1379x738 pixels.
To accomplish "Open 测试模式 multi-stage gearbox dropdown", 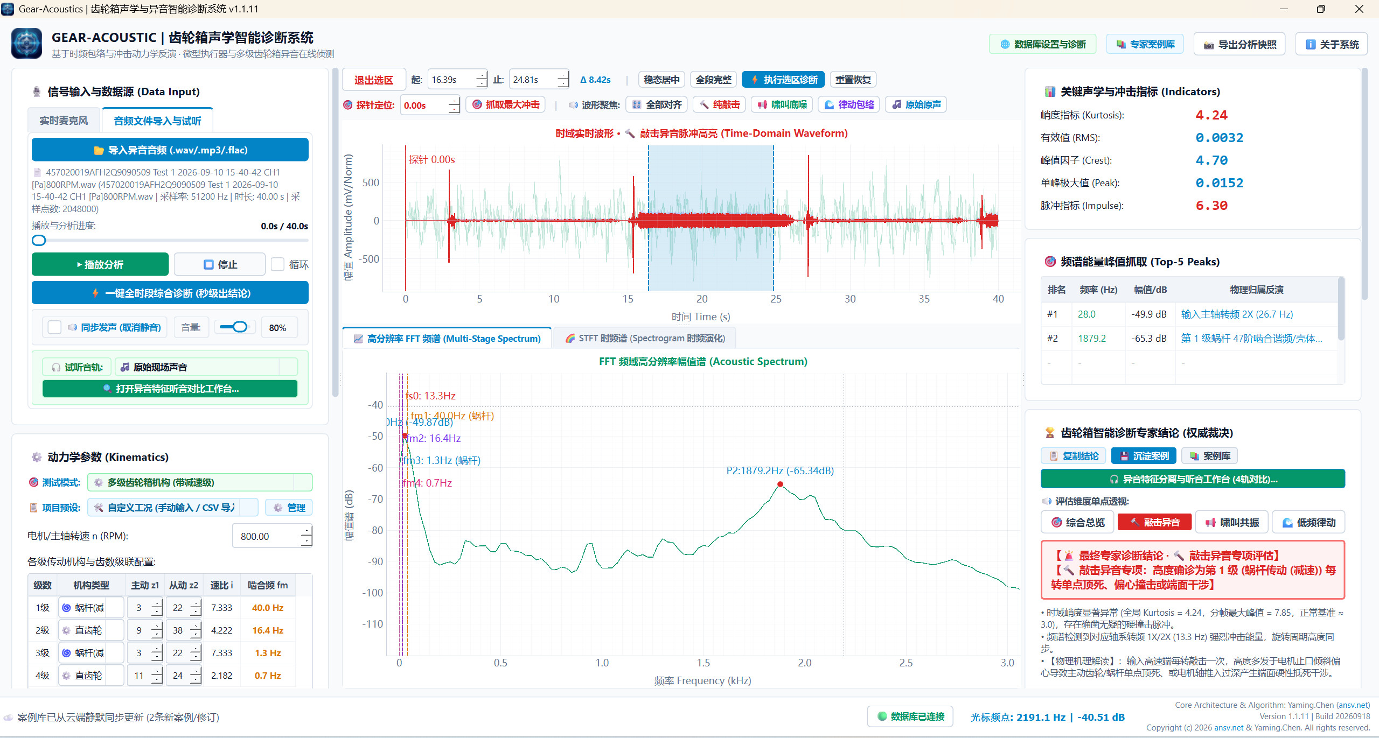I will click(x=200, y=482).
